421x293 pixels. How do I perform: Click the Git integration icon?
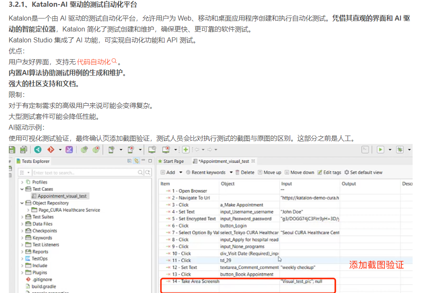(51, 149)
